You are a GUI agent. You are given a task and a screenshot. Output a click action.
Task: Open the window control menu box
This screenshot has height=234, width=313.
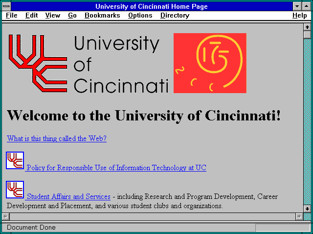(6, 6)
